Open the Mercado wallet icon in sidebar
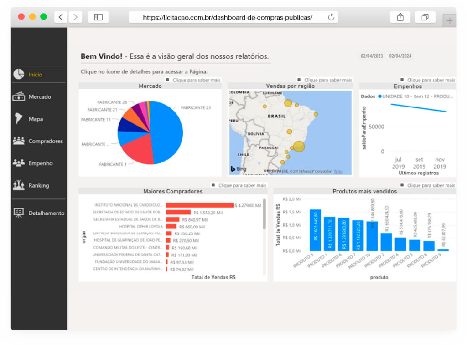 [19, 96]
